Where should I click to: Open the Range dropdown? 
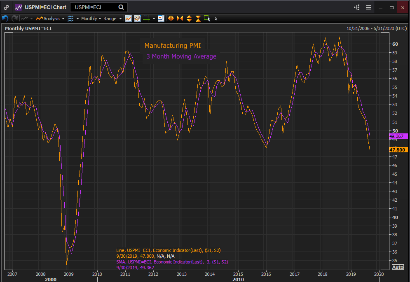pos(112,19)
